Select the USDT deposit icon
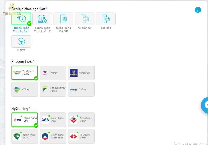The height and width of the screenshot is (145, 208). (x=21, y=42)
